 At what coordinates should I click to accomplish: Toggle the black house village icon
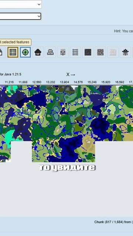(x=38, y=52)
